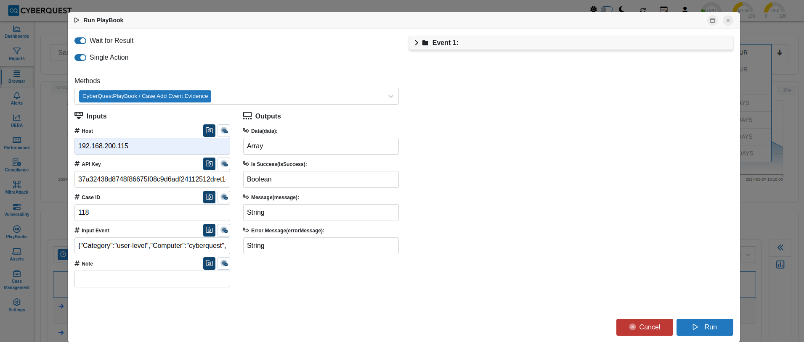Image resolution: width=804 pixels, height=342 pixels.
Task: Select the CyberQuestPlayBook / Case Add Event Evidence tag
Action: [x=145, y=96]
